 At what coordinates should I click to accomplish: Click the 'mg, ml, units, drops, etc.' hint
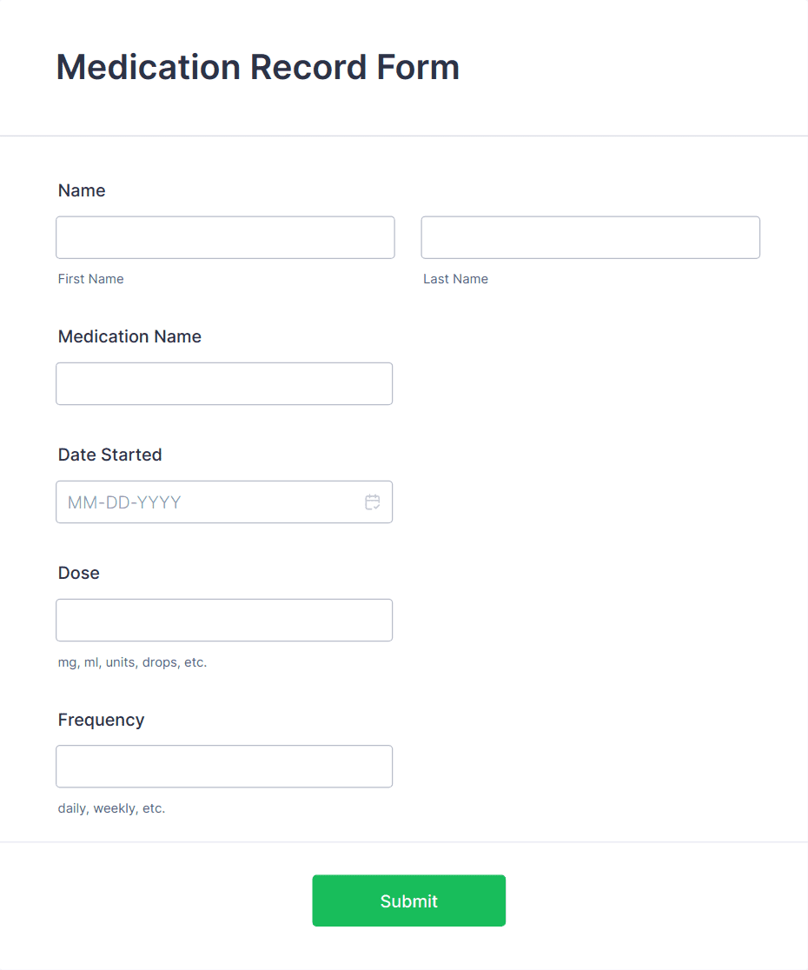coord(132,662)
